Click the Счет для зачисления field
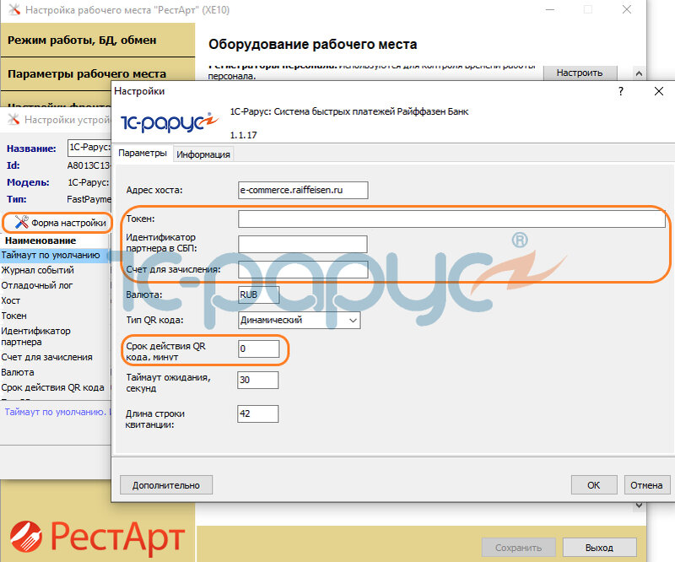Image resolution: width=675 pixels, height=562 pixels. 303,269
